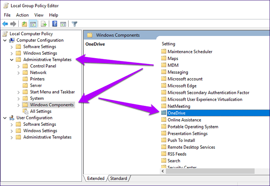Select Portable Operating System entry
This screenshot has width=270, height=186.
point(193,127)
